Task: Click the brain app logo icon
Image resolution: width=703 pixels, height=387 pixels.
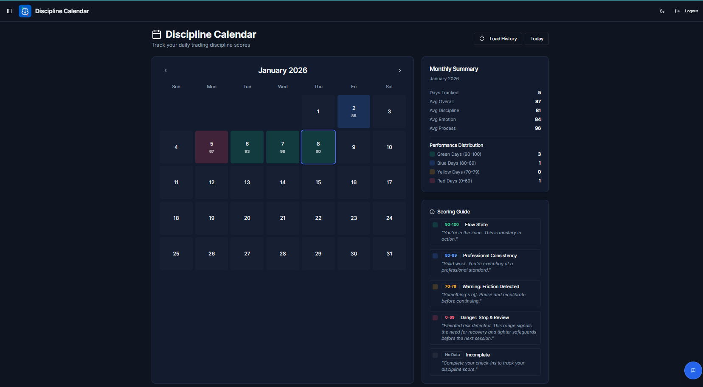Action: [x=25, y=11]
